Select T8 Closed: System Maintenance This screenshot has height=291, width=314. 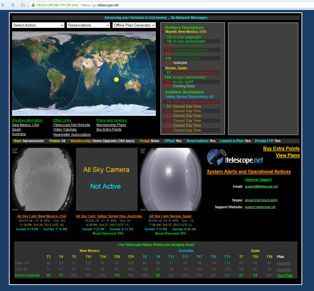[192, 102]
